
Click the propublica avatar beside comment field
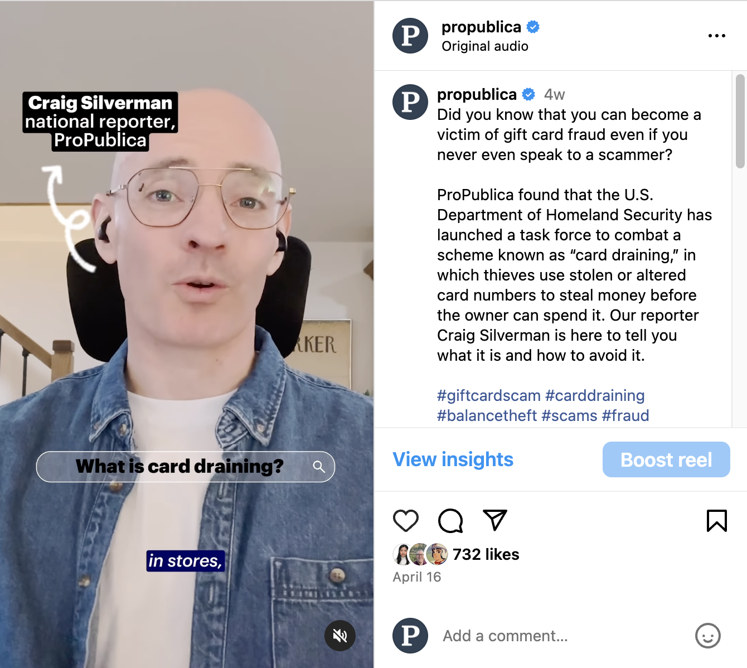coord(410,636)
